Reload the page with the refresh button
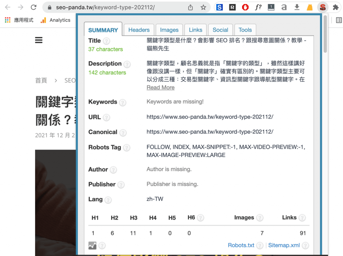 [33, 7]
